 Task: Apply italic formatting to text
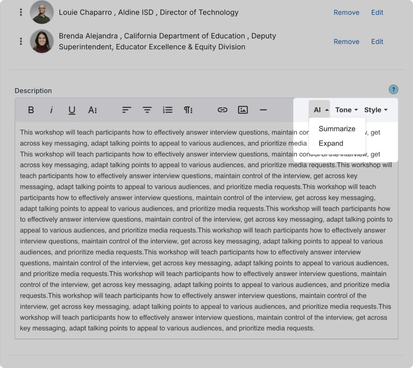click(51, 110)
